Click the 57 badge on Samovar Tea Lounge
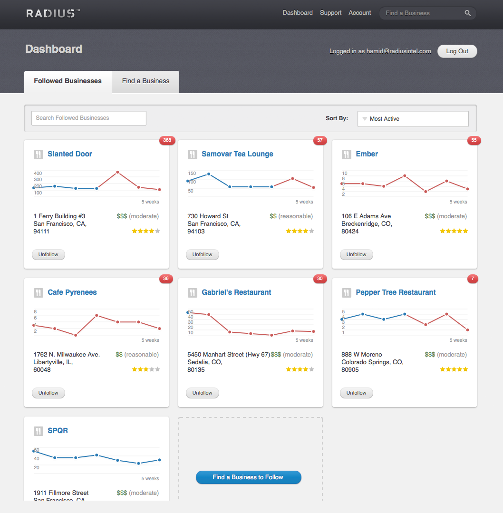Image resolution: width=503 pixels, height=513 pixels. click(x=320, y=140)
